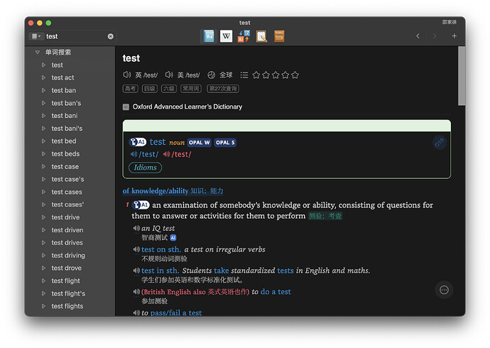Open the AI translation toolbar icon
Screen dimensions: 490x348
(x=244, y=36)
